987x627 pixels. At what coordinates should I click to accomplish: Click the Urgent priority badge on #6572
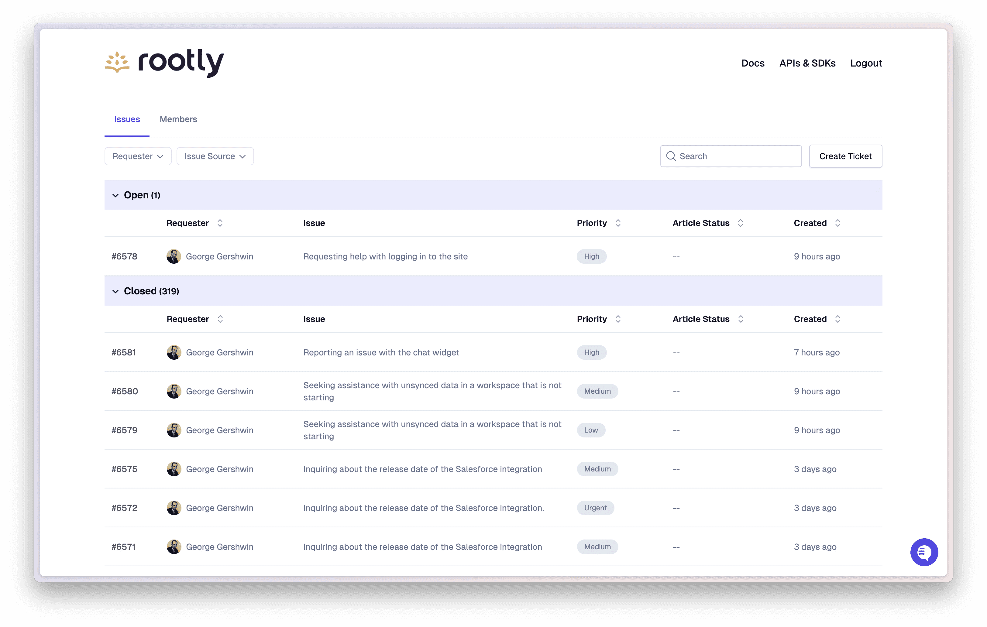click(595, 508)
